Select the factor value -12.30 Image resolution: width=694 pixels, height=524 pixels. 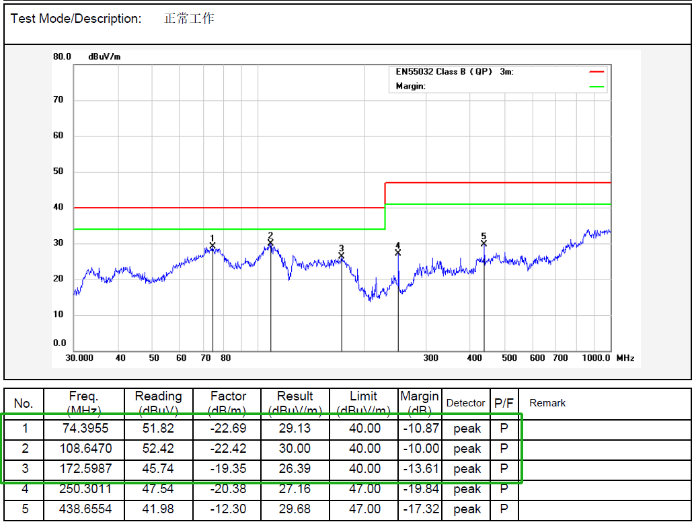(227, 509)
